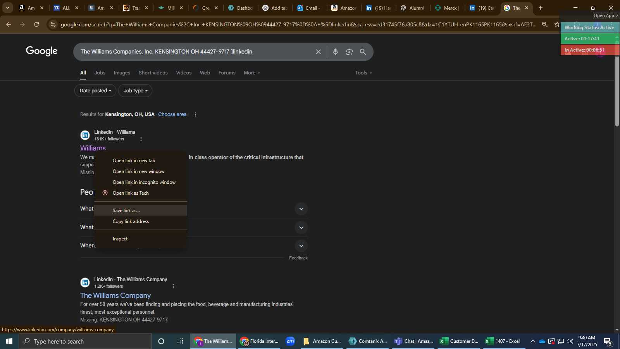Open The Williams Company result link

115,295
